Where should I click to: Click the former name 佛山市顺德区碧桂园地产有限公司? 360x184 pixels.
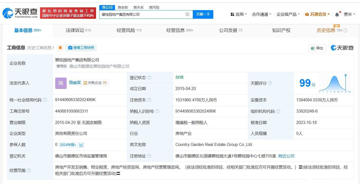pos(99,66)
